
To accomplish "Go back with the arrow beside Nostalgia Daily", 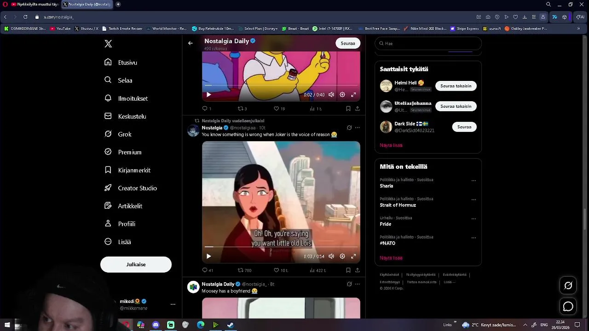I will point(191,43).
